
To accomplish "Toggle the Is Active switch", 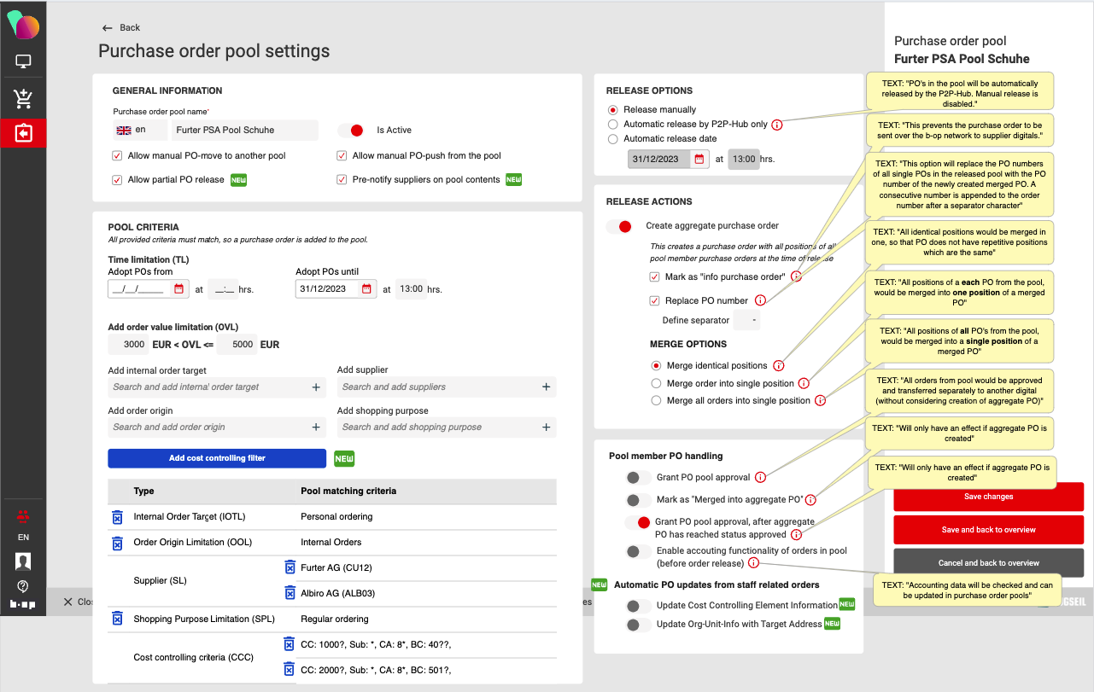I will [x=351, y=131].
